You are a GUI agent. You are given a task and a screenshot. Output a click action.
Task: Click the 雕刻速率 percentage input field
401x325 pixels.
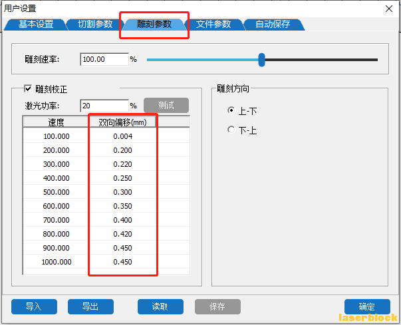coord(104,60)
